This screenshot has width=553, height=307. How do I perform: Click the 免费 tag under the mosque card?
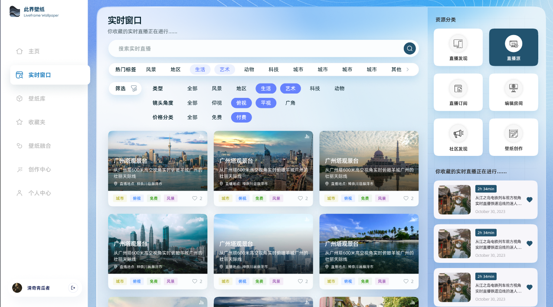[x=365, y=198]
